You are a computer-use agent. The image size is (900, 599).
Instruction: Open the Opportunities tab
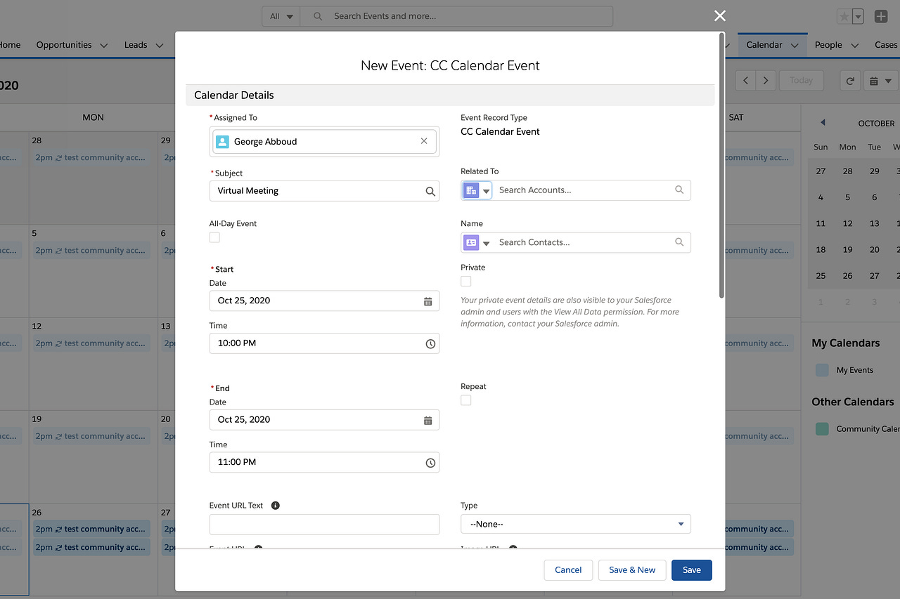click(63, 44)
